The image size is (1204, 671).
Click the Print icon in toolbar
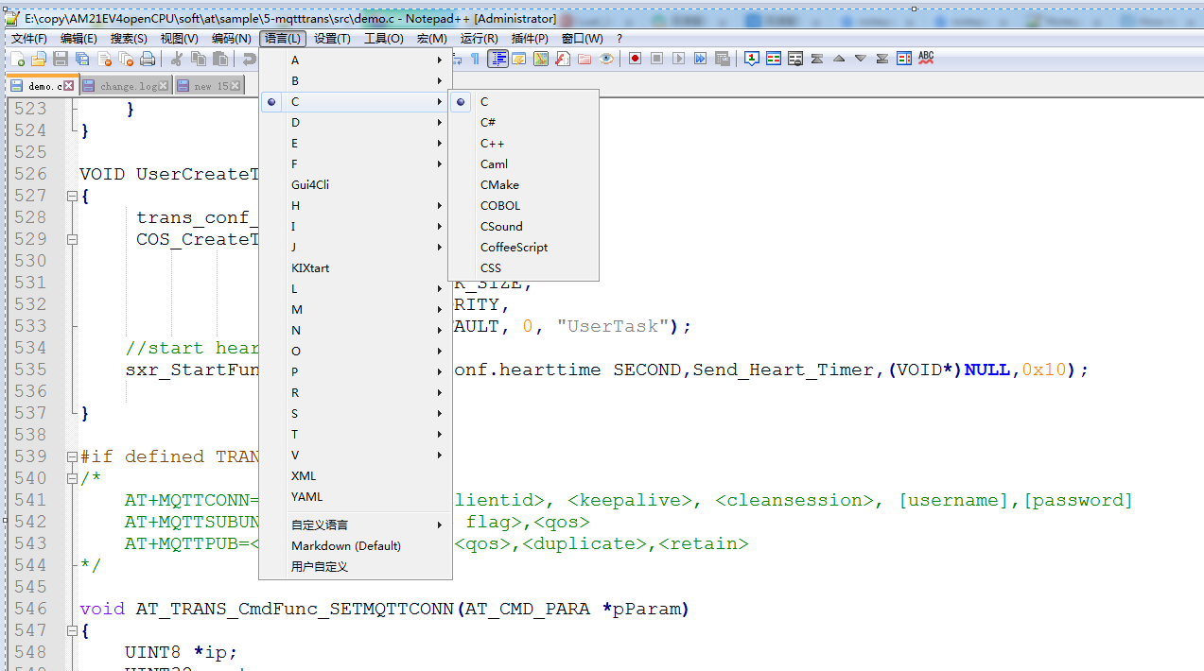point(148,59)
